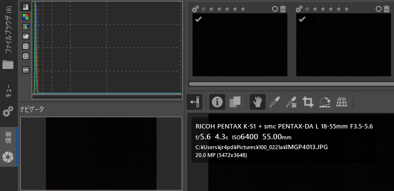The image size is (394, 191).
Task: Rate left filmstrip thumbnail five stars
Action: (243, 9)
